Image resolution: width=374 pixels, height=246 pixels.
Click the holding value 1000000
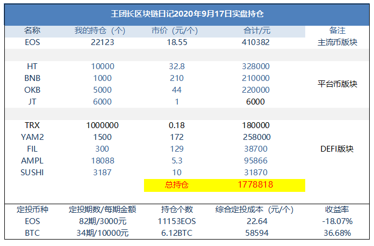pos(102,125)
